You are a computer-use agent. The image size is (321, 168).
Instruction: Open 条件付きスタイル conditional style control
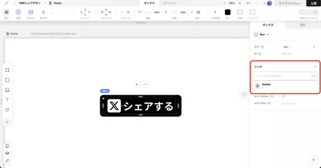(308, 12)
